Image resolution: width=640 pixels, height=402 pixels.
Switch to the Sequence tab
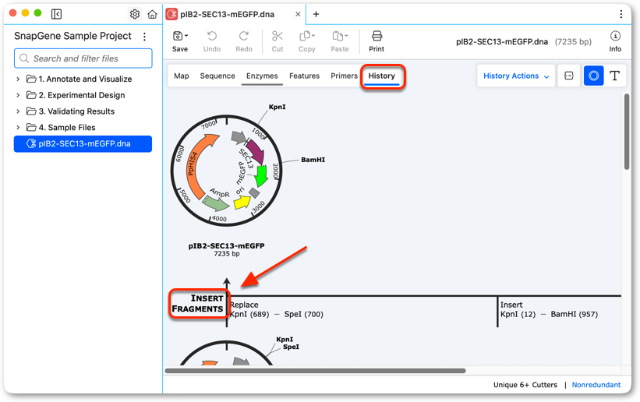click(217, 76)
